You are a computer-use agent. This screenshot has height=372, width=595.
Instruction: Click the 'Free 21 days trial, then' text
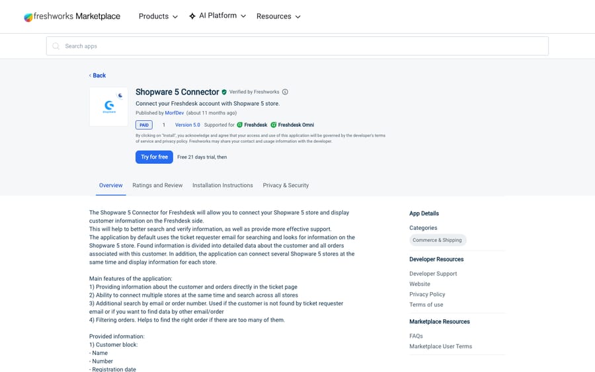click(202, 157)
